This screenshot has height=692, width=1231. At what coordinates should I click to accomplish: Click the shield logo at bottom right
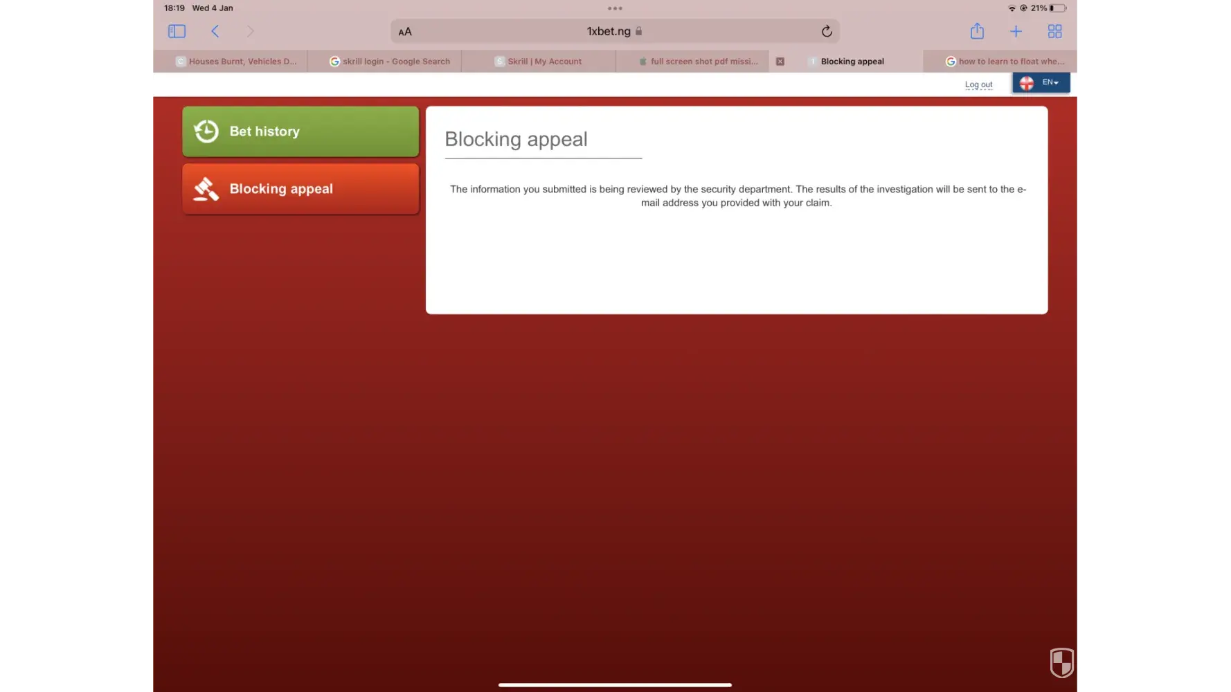click(x=1061, y=662)
